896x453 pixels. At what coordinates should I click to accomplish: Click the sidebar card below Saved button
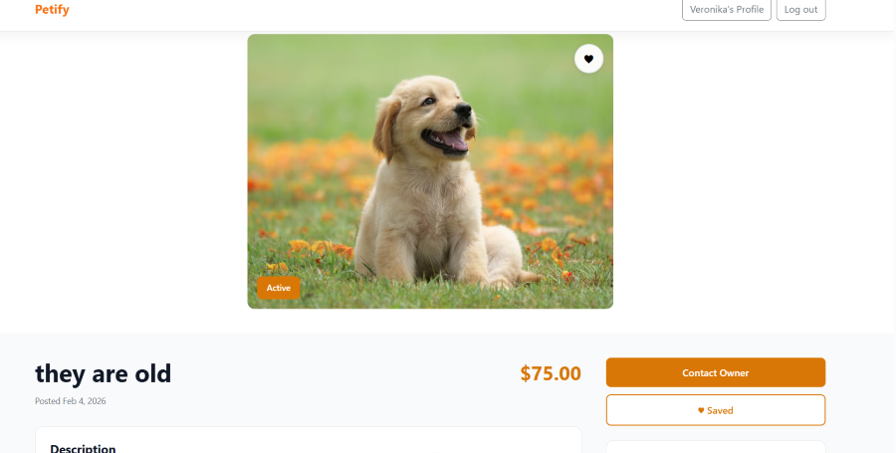click(715, 447)
